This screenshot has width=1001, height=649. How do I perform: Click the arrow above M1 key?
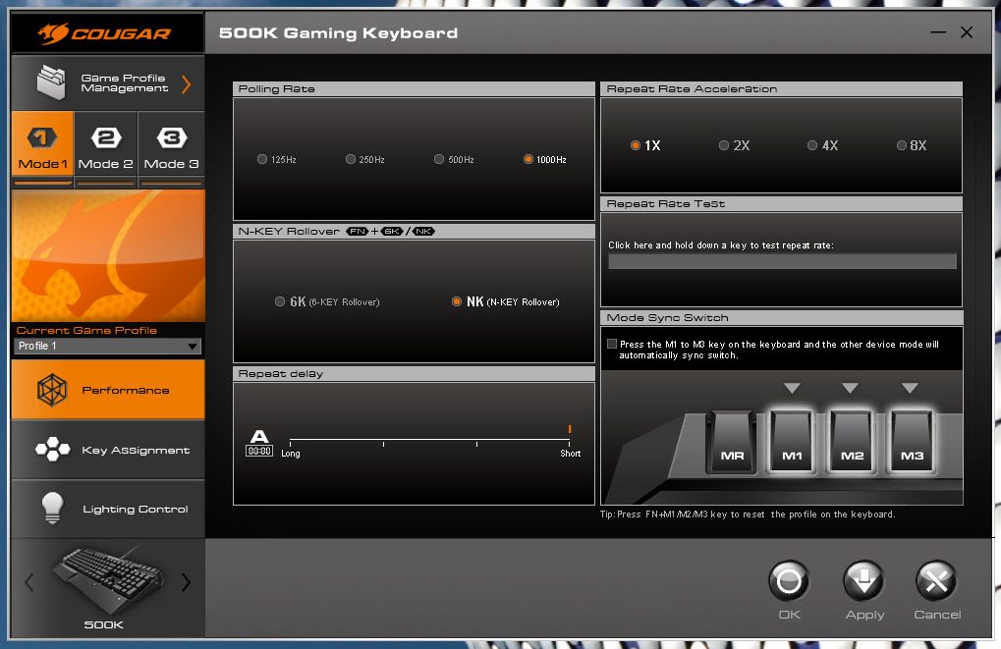click(x=792, y=388)
